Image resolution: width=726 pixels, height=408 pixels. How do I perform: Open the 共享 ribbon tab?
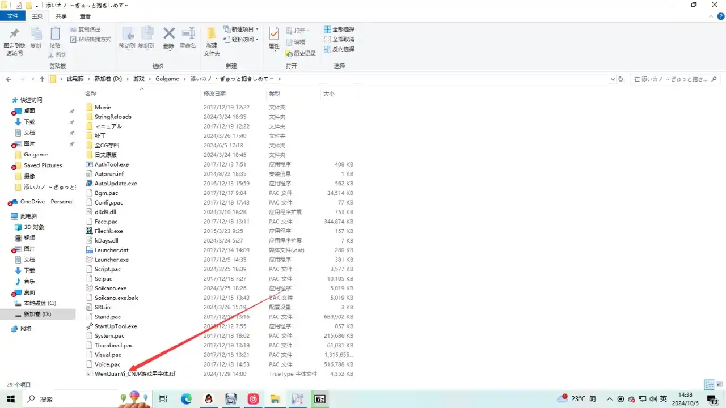click(x=61, y=16)
